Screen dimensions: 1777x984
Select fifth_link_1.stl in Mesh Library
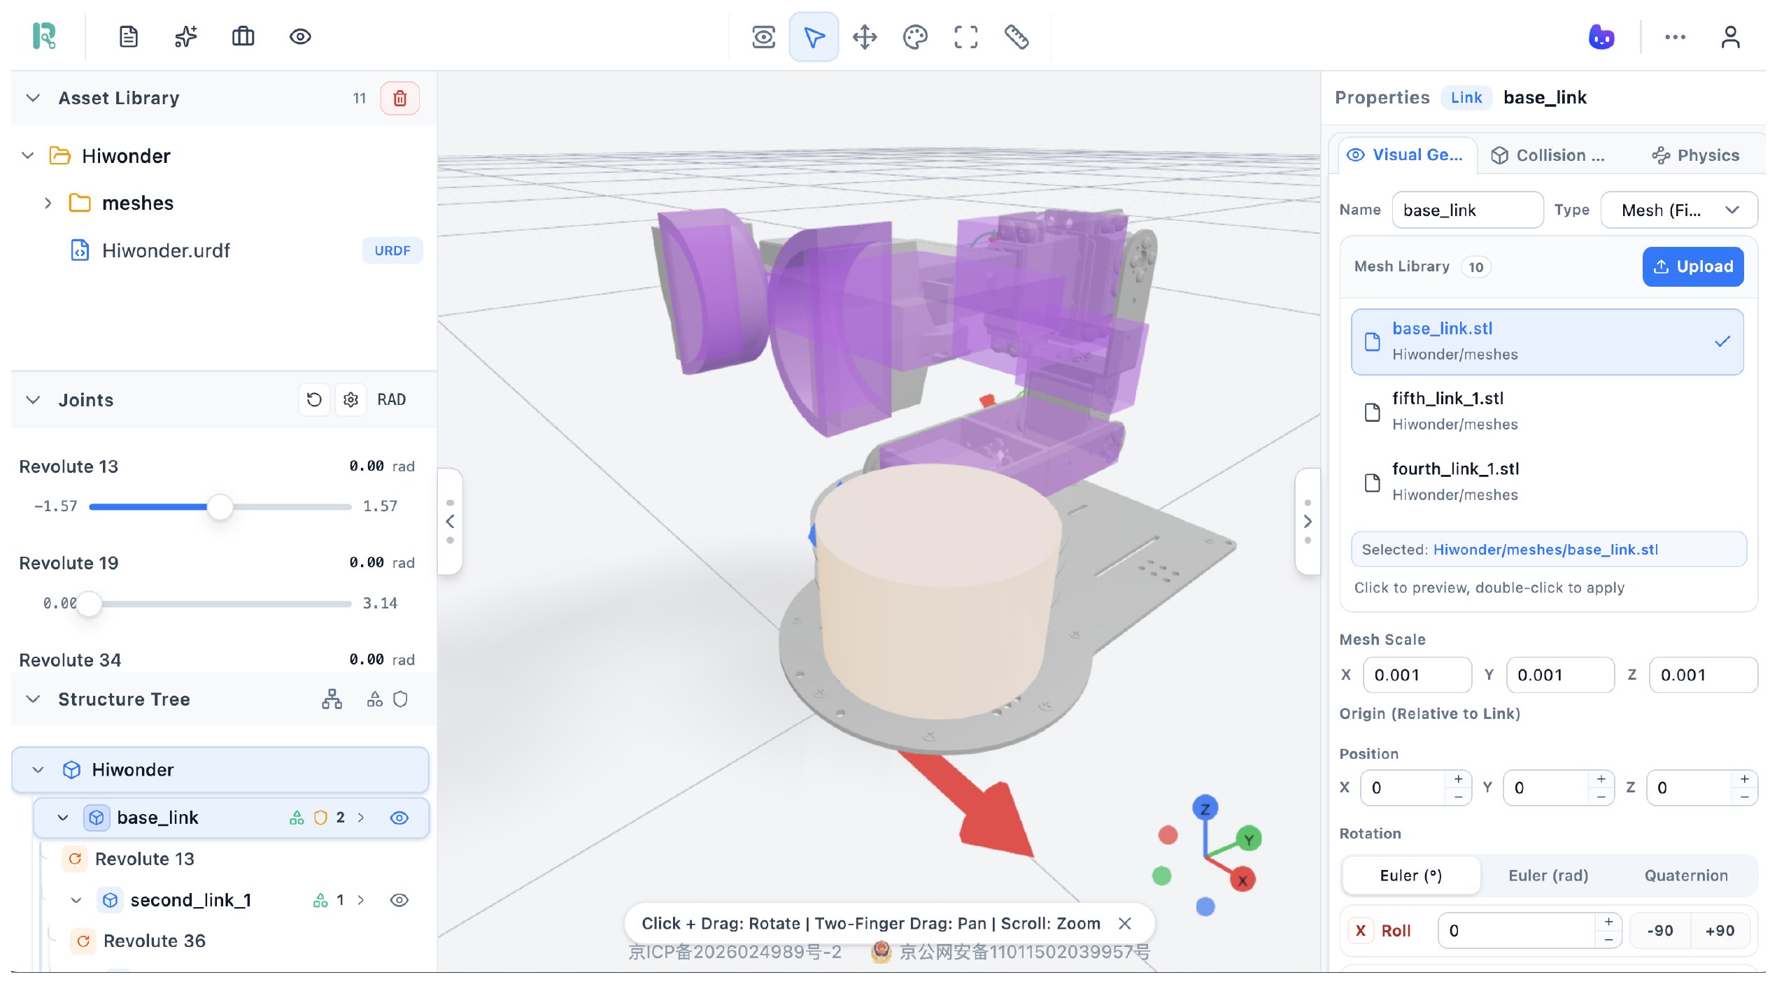pos(1547,411)
